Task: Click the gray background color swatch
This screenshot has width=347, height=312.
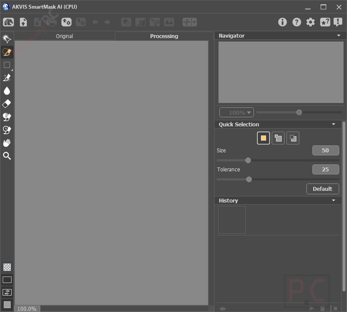Action: (7, 305)
